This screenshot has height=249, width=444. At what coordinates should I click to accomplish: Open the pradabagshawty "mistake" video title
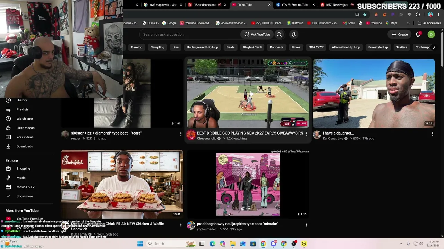click(238, 224)
